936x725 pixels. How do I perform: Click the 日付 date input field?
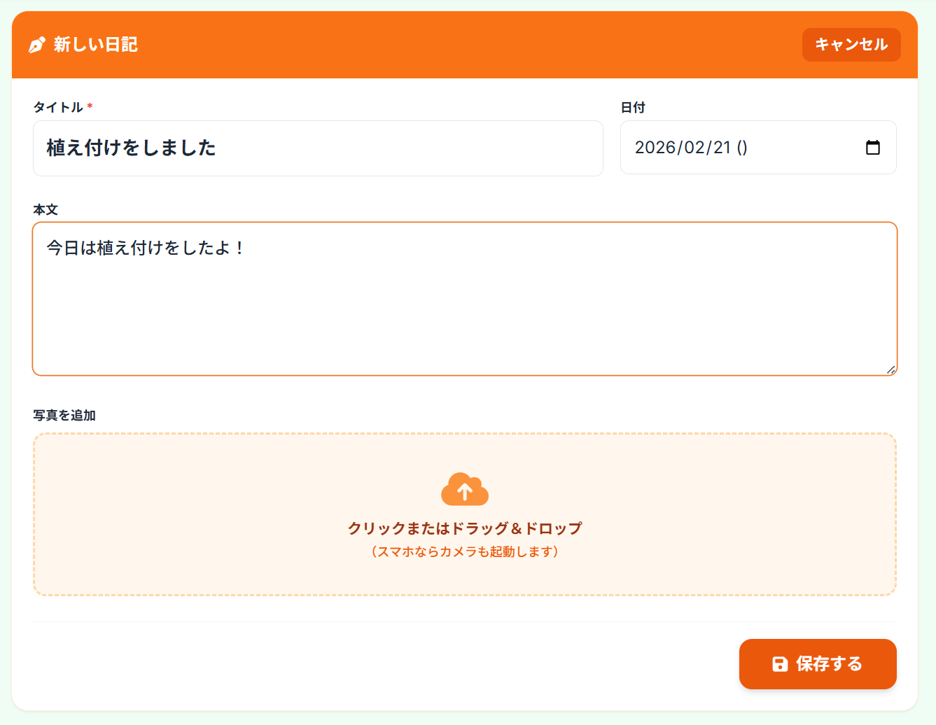click(757, 148)
